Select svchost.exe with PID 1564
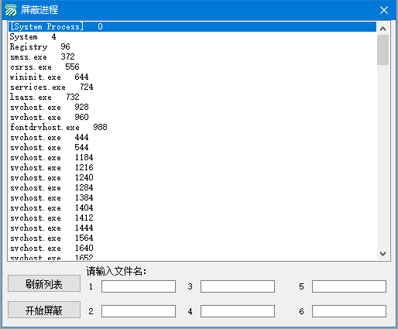 192,238
